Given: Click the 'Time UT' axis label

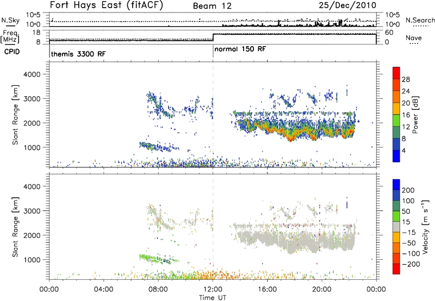Looking at the screenshot, I should click(x=213, y=298).
